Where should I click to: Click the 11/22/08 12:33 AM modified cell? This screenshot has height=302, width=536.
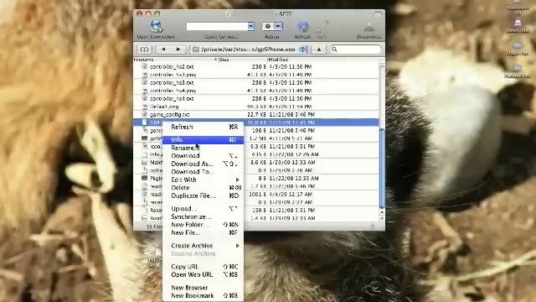[294, 179]
